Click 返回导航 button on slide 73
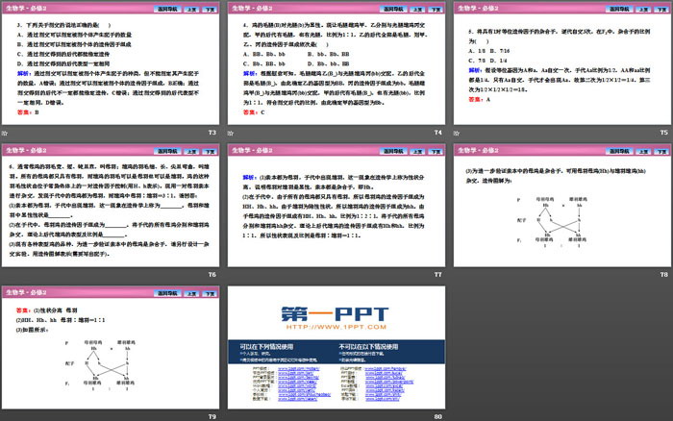 (145, 8)
